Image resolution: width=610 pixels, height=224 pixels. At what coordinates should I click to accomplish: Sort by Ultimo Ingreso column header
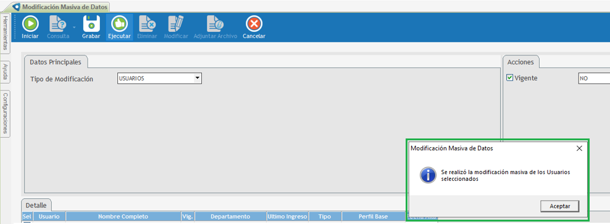[x=288, y=216]
